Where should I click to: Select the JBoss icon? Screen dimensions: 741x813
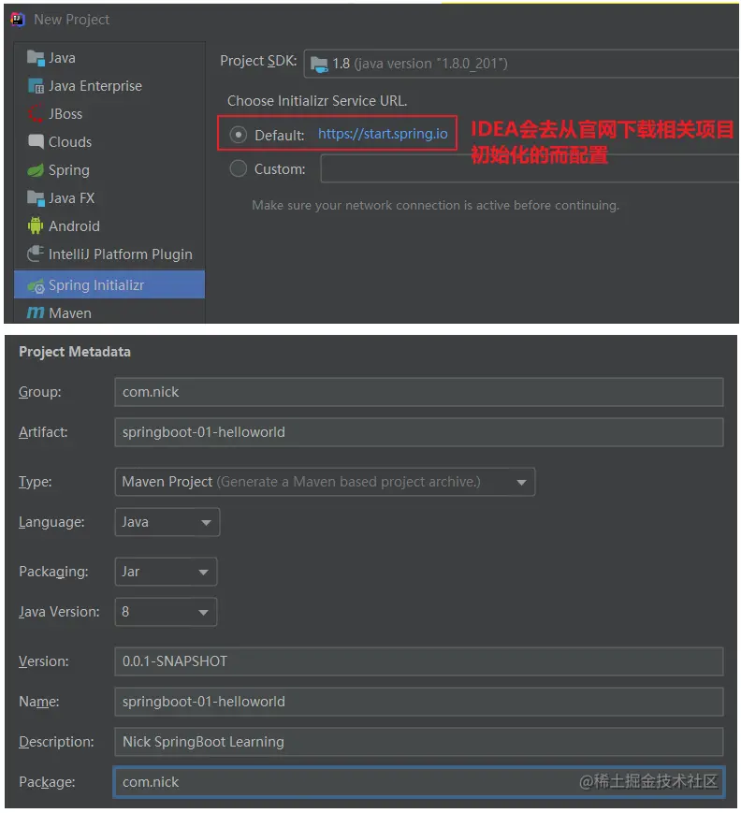click(x=36, y=114)
